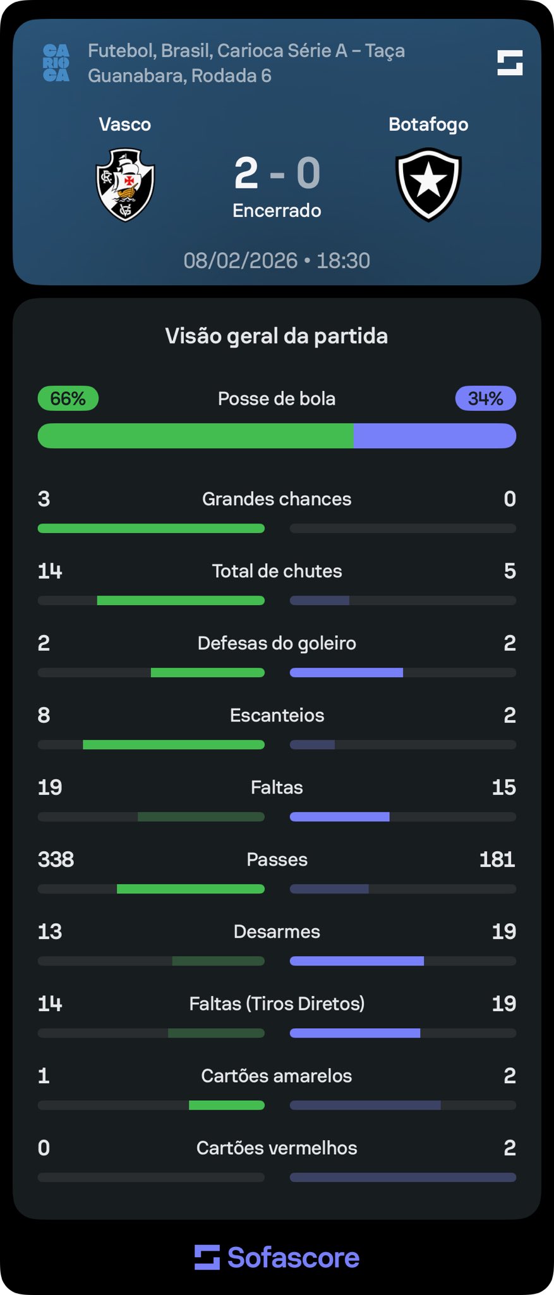Click the 2 - 0 match score
This screenshot has height=1295, width=554.
(x=277, y=173)
